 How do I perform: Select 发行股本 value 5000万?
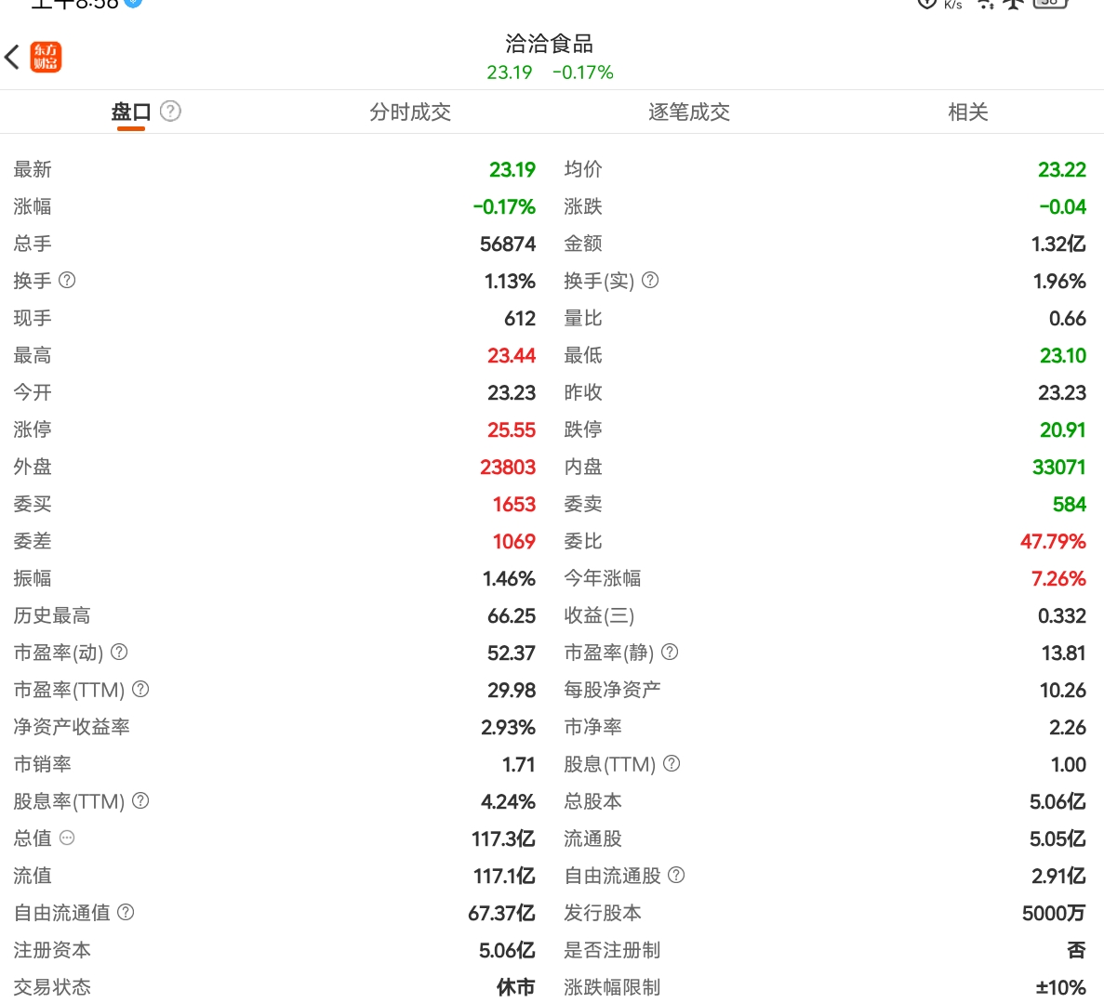coord(1054,915)
